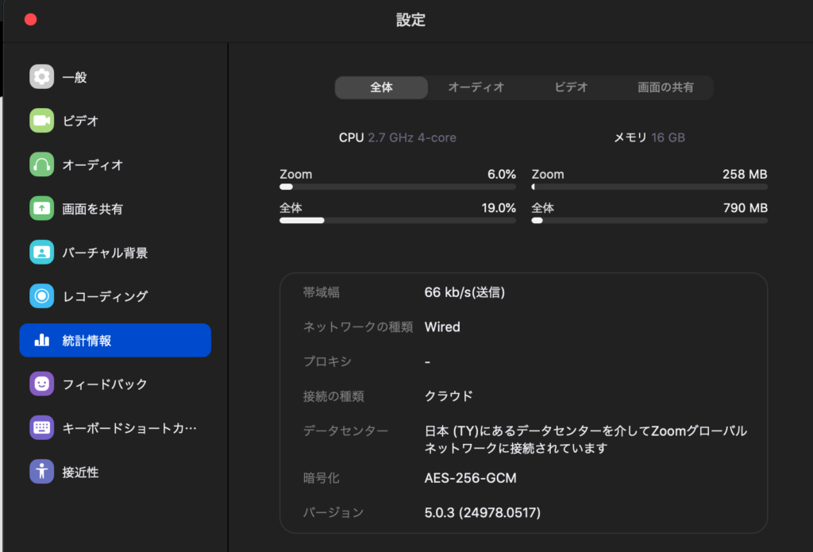Viewport: 813px width, 552px height.
Task: Click the データセンター description text
Action: 585,439
